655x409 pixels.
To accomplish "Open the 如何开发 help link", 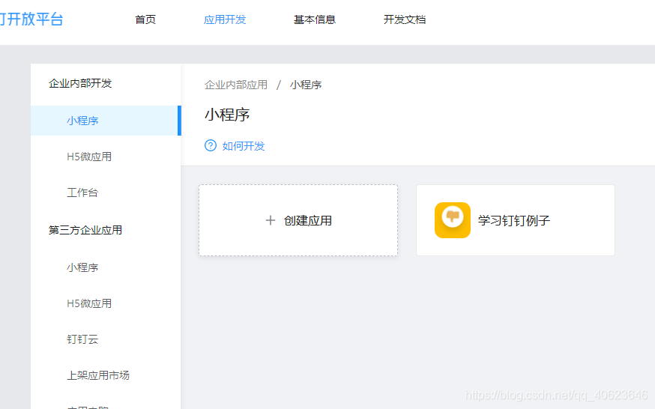I will 244,146.
